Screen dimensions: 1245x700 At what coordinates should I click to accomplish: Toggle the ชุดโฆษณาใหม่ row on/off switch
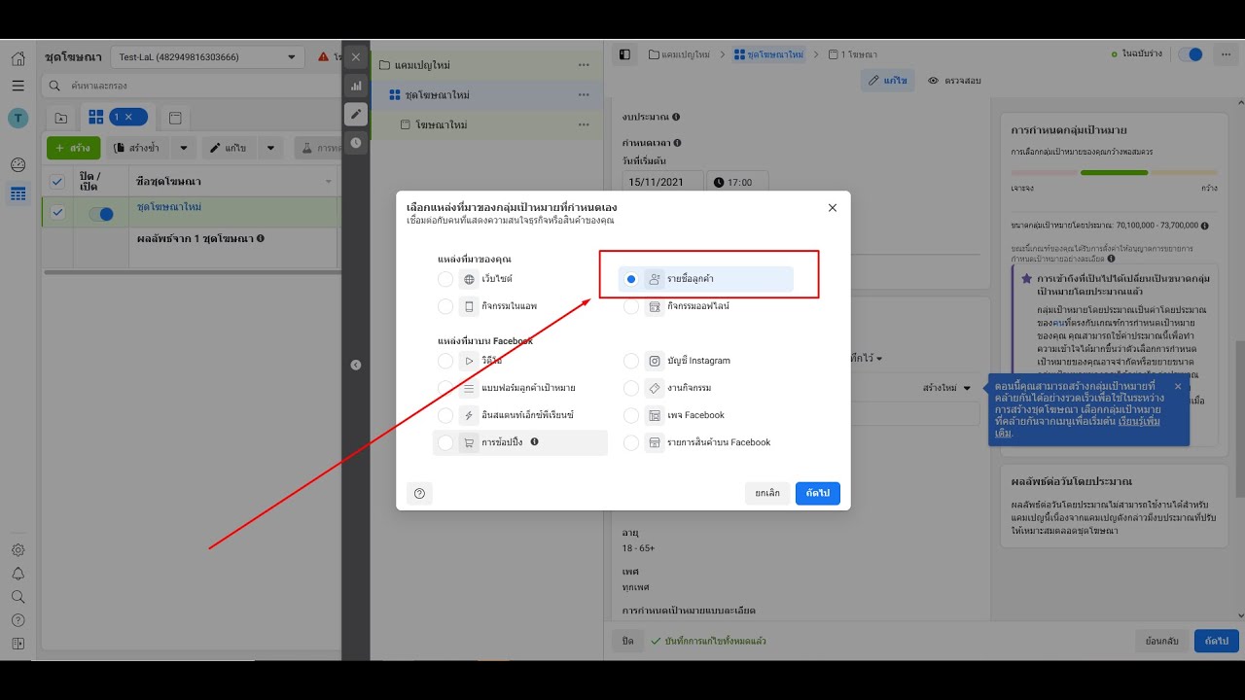point(101,214)
